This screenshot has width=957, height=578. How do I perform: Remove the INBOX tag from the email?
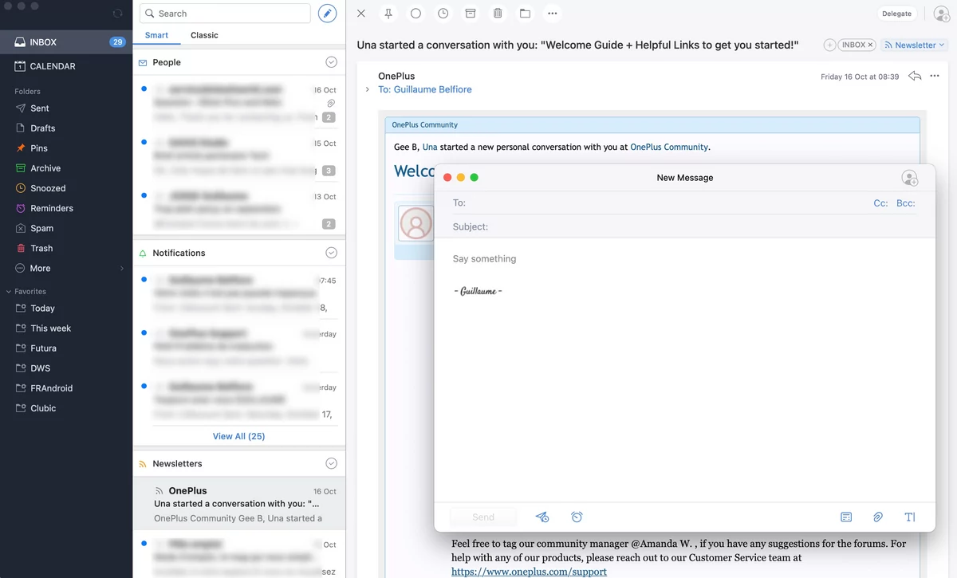click(x=871, y=45)
